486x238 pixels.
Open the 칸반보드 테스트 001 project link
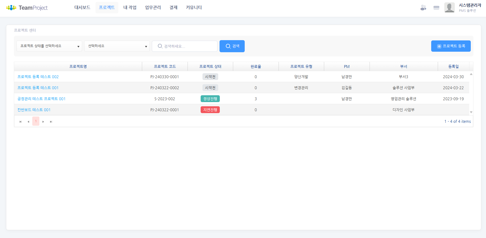(x=34, y=110)
